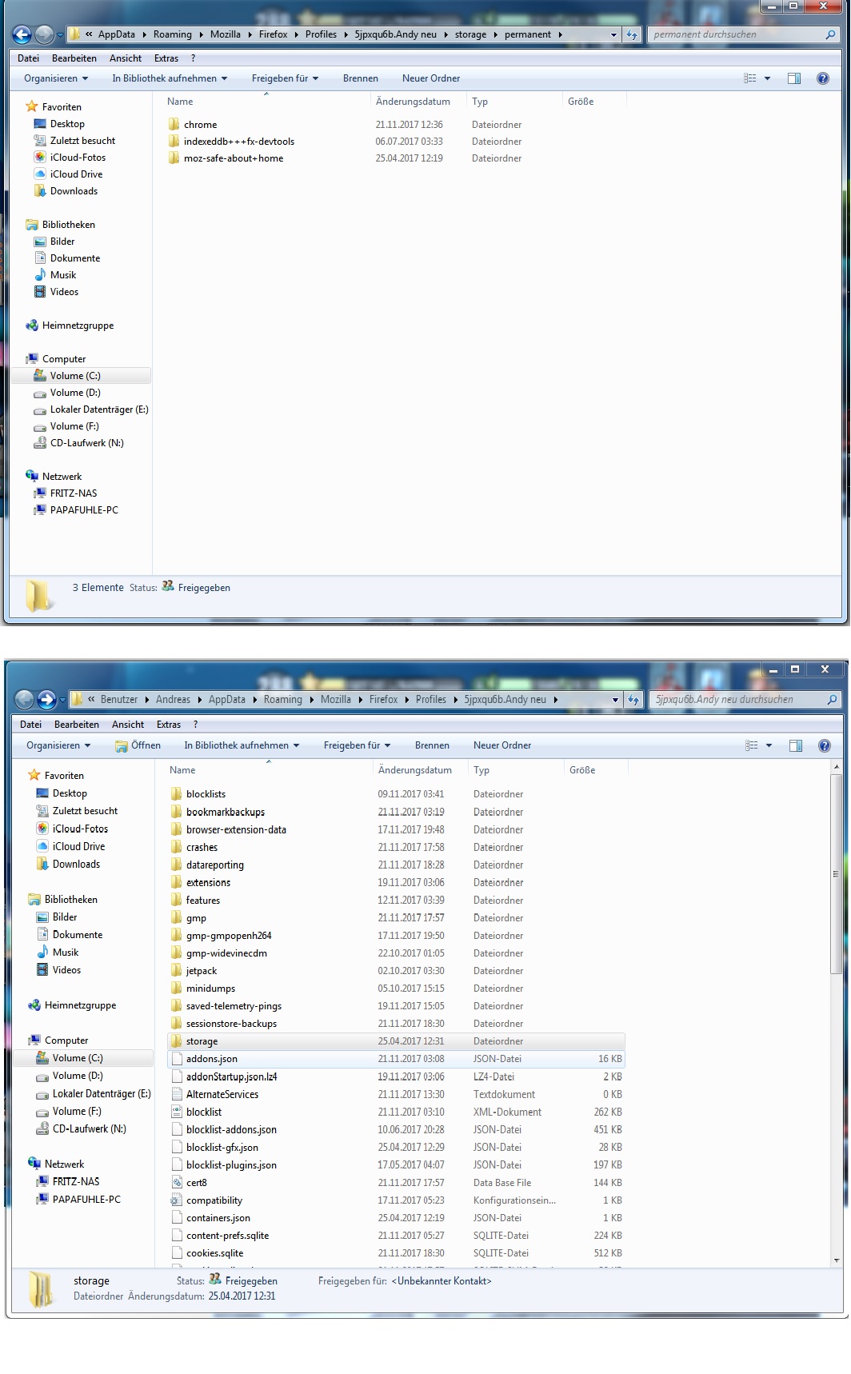Select browser-extension-data folder

236,829
